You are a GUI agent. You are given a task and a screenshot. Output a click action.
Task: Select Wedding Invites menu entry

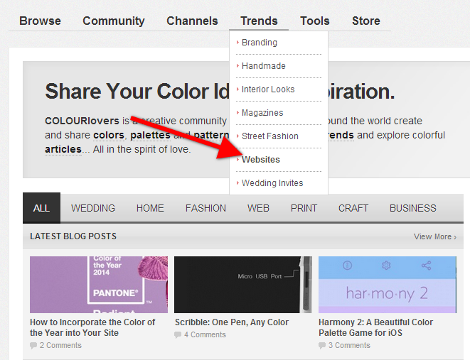click(x=272, y=183)
